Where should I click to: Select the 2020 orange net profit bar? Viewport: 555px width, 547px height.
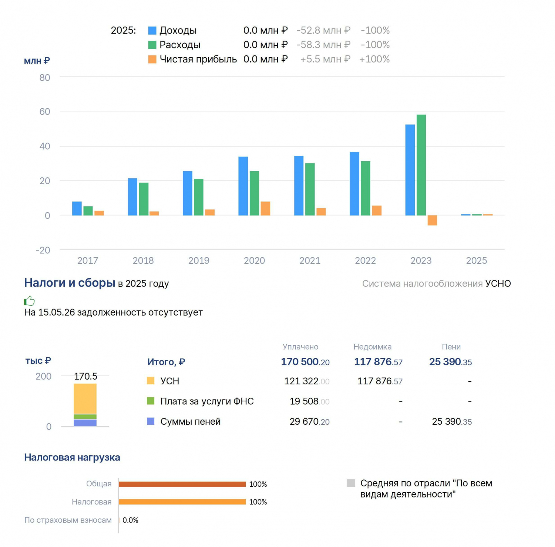click(265, 208)
